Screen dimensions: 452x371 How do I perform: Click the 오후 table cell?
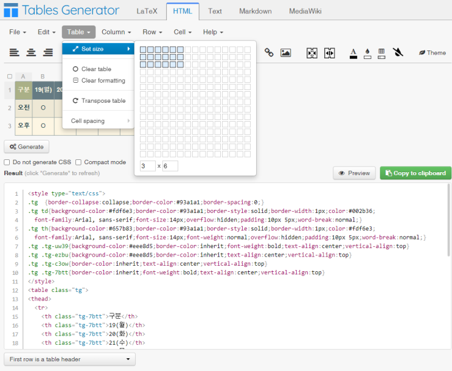[24, 126]
